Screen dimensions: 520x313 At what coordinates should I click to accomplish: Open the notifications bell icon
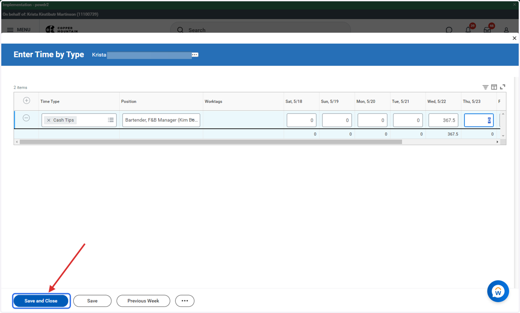(x=468, y=30)
